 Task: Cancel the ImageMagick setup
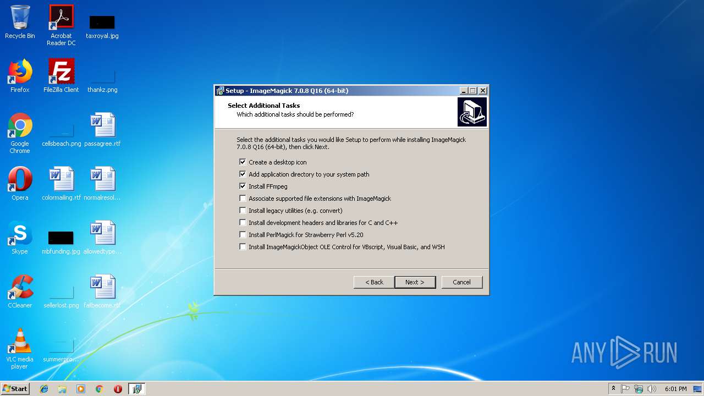click(462, 282)
